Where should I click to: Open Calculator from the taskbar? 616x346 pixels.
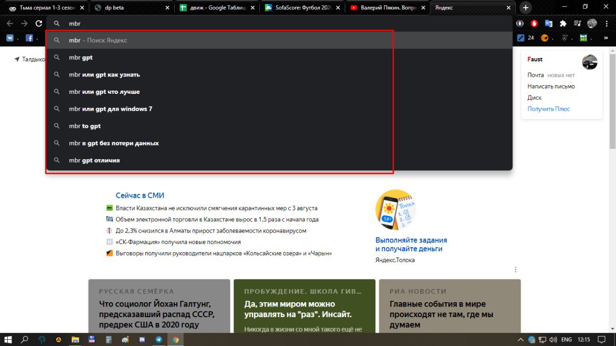[109, 339]
